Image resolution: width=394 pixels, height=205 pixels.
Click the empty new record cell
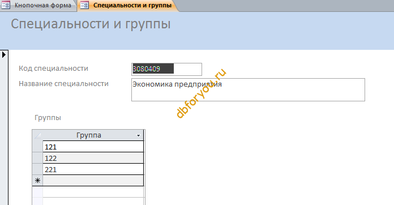click(x=93, y=181)
